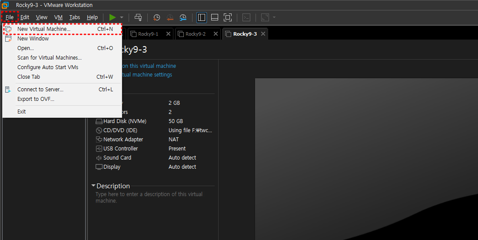Screen dimensions: 478x240
Task: Click the Sound Card speaker icon
Action: click(99, 158)
